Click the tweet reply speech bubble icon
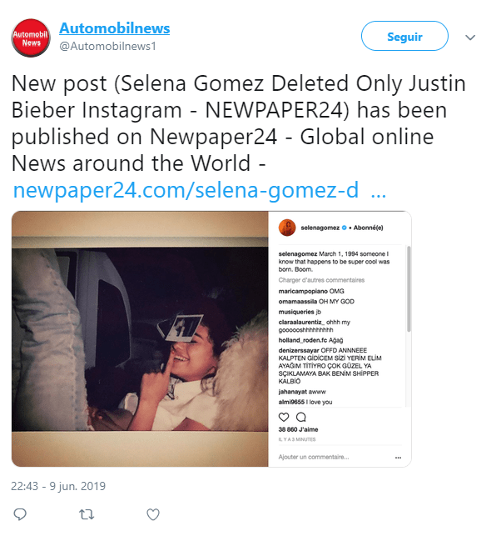Screen dimensions: 491x536 (20, 514)
